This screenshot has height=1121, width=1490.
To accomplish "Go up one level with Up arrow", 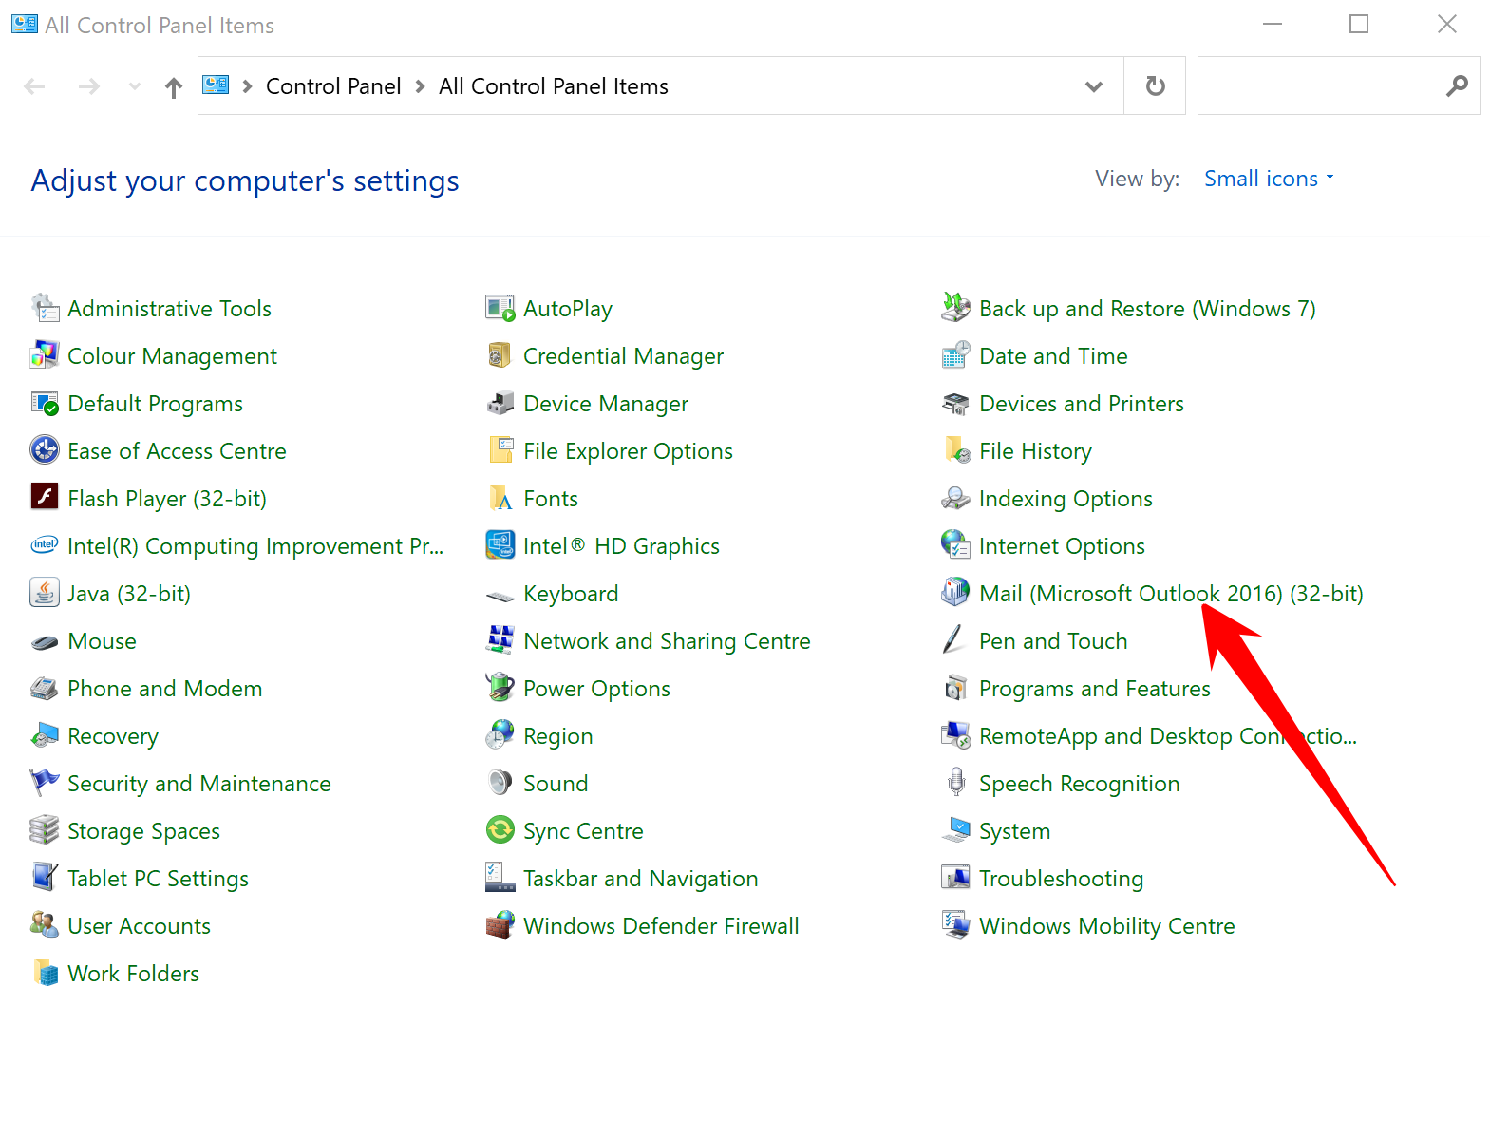I will (173, 87).
